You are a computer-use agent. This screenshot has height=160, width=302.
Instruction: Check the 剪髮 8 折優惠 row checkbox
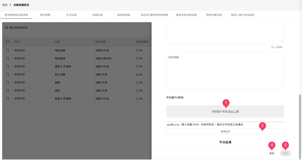point(8,99)
